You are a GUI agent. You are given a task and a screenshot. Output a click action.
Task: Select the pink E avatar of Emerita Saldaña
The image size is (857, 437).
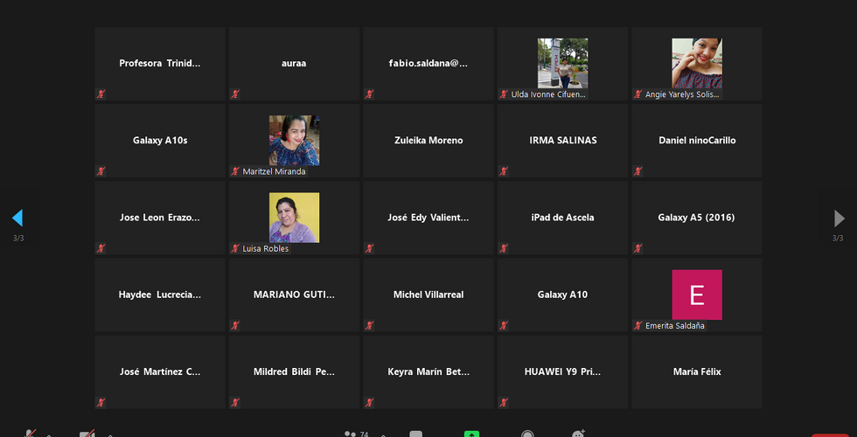(697, 295)
